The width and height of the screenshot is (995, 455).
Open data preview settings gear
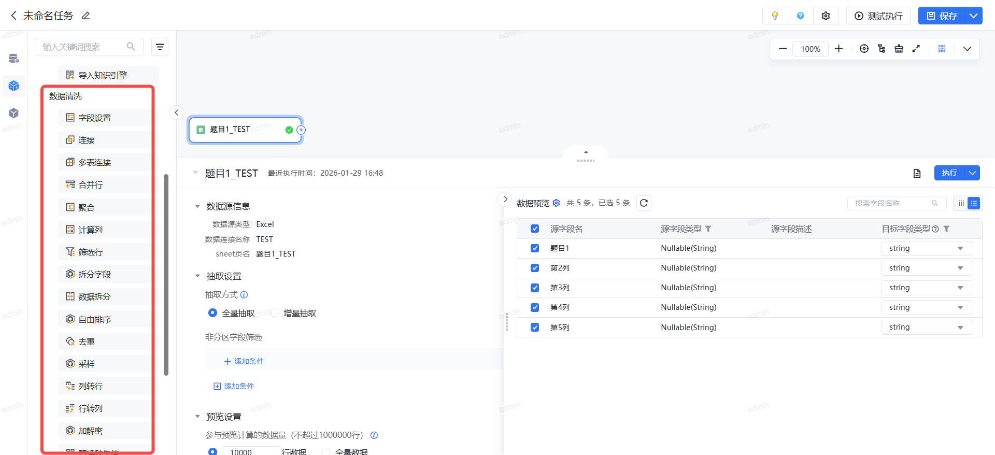(x=556, y=203)
